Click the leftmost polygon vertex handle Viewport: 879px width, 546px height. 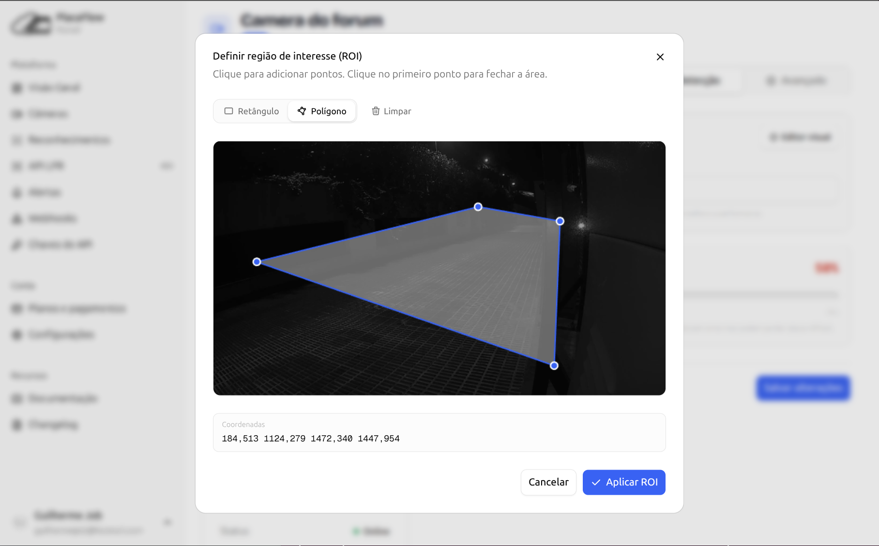[257, 262]
